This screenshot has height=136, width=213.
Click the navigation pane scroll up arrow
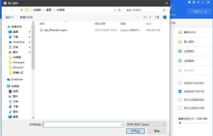(33, 23)
